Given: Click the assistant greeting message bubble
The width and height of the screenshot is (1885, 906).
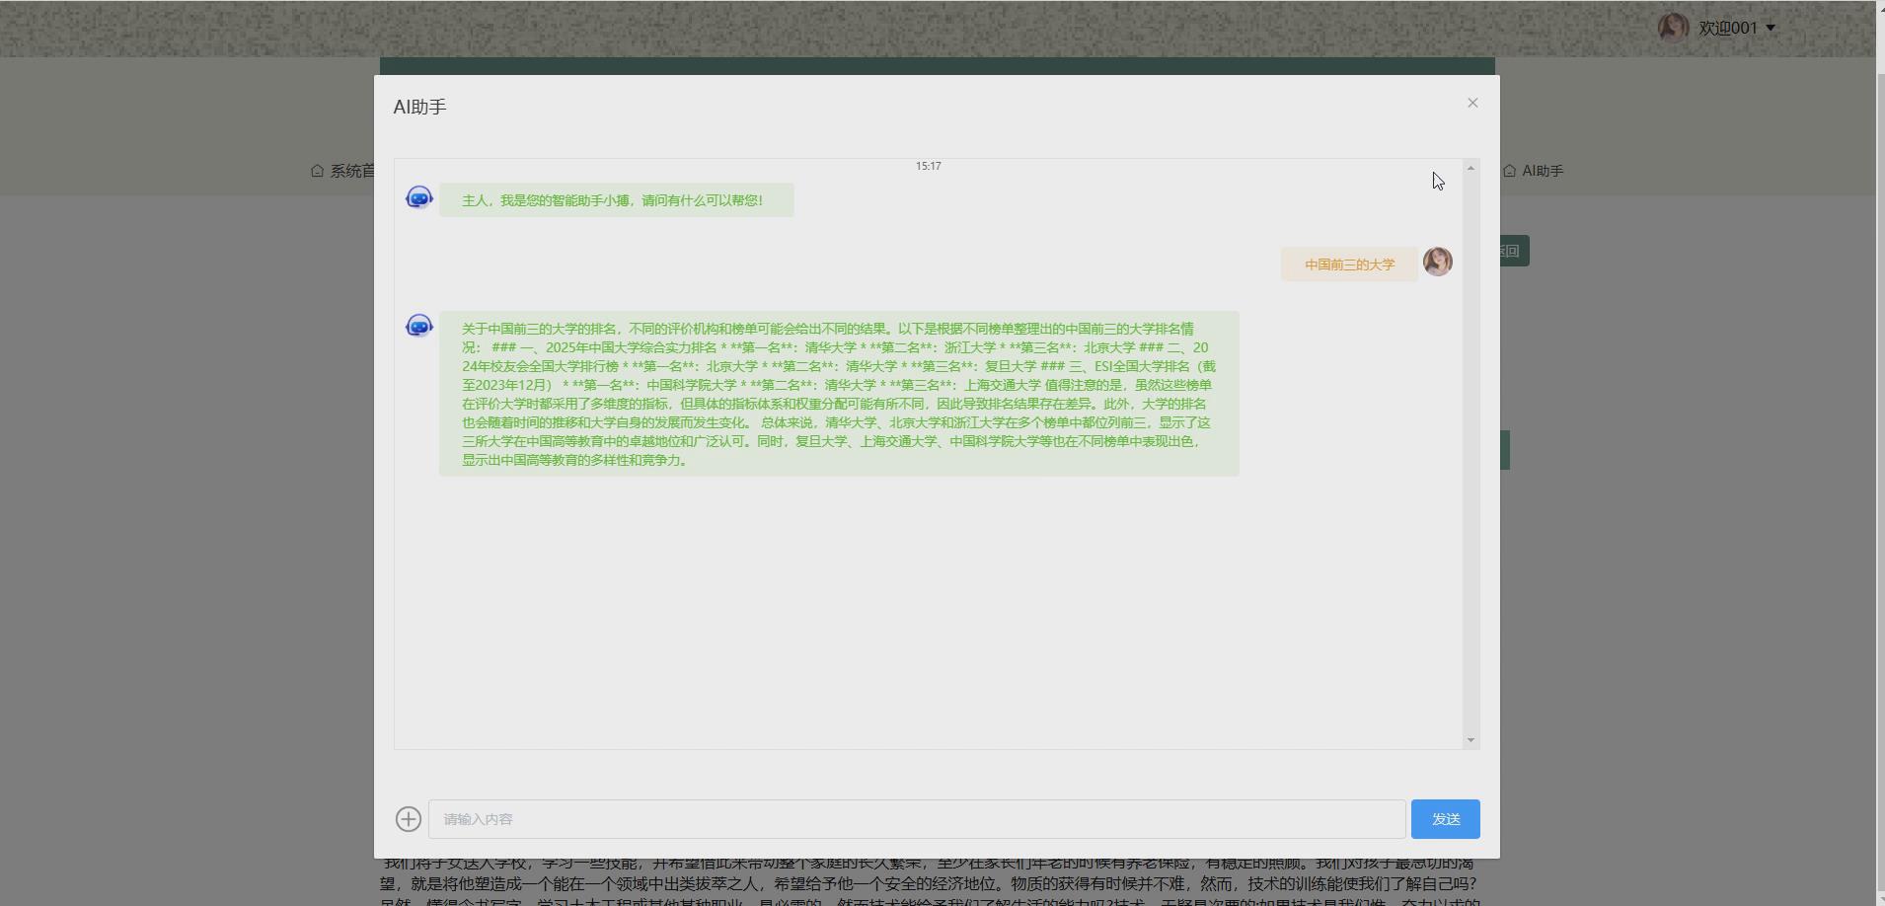Looking at the screenshot, I should (613, 198).
